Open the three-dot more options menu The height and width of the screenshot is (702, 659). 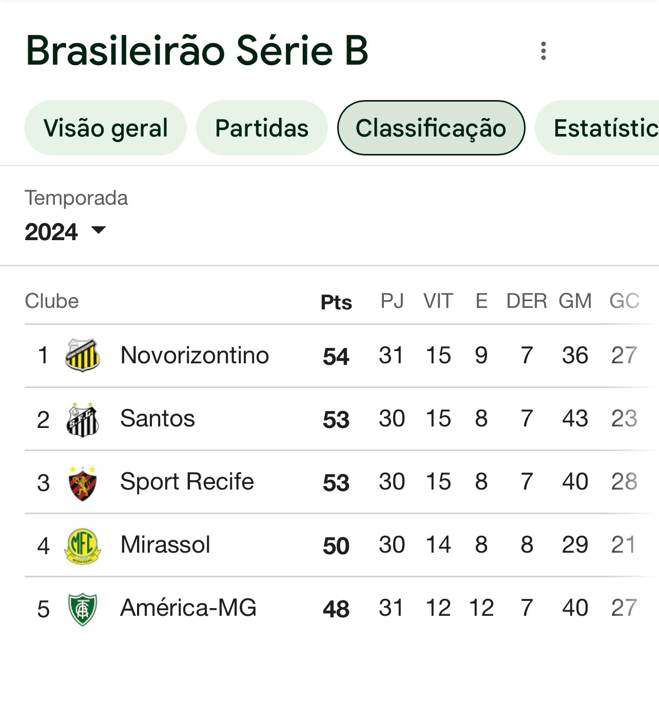[544, 51]
